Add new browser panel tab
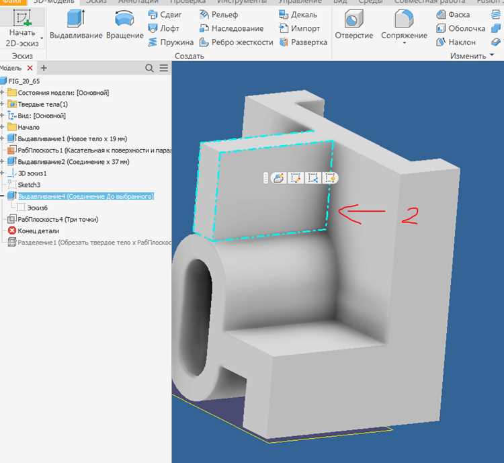 44,68
